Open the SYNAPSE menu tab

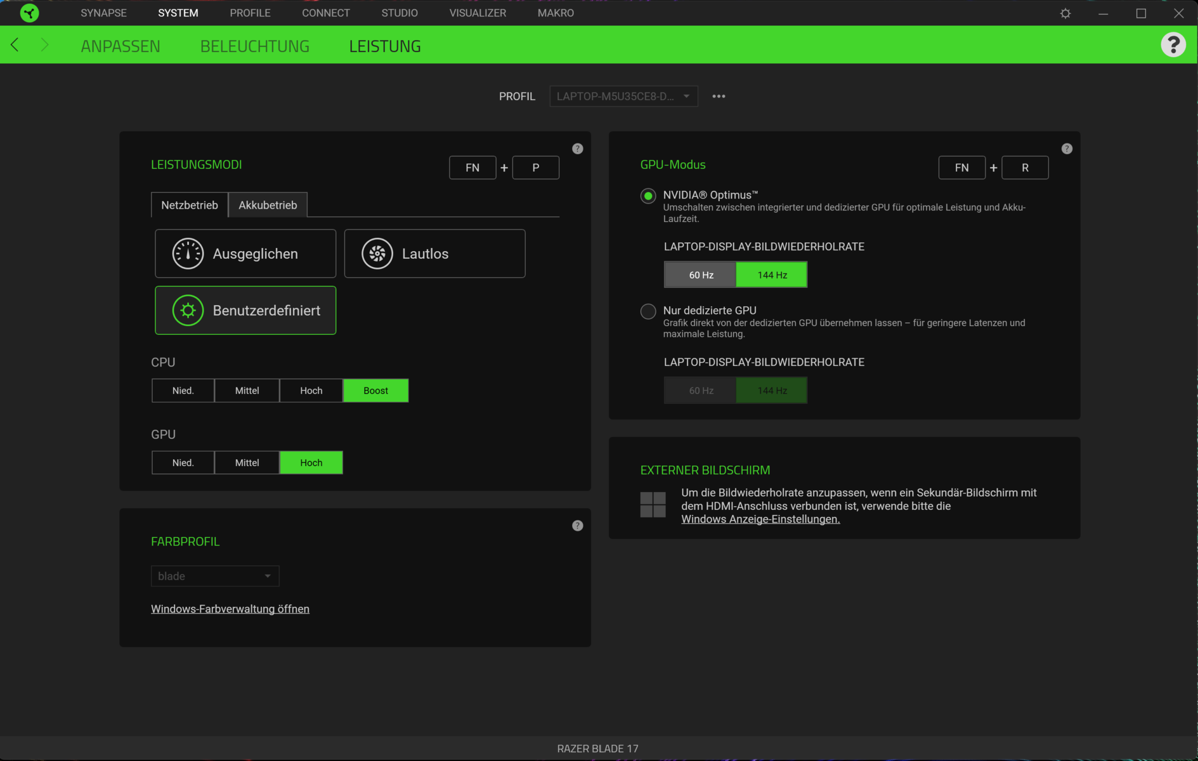[103, 13]
